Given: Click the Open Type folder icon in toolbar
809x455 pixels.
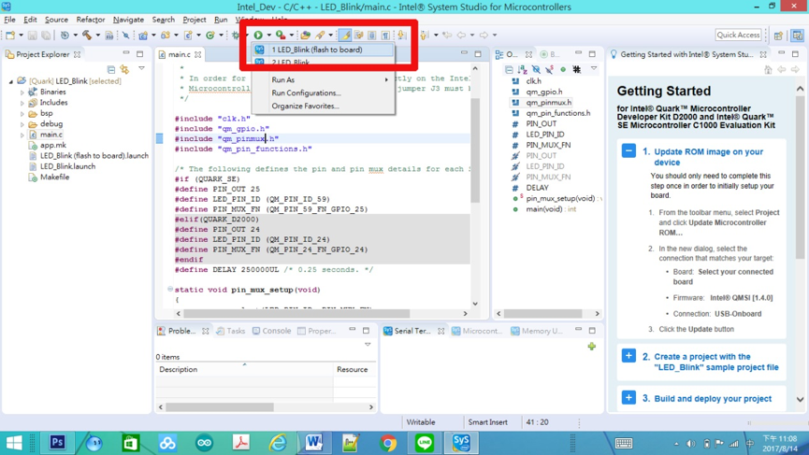Looking at the screenshot, I should (306, 36).
